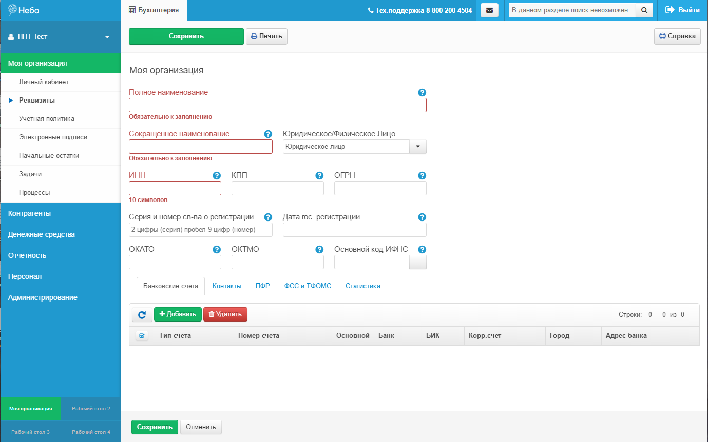The height and width of the screenshot is (442, 708).
Task: Switch to the Контакты tab
Action: 227,286
